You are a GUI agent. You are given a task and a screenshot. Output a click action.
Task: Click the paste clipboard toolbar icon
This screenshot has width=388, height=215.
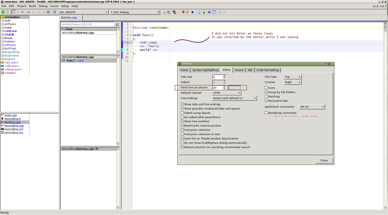click(x=48, y=12)
